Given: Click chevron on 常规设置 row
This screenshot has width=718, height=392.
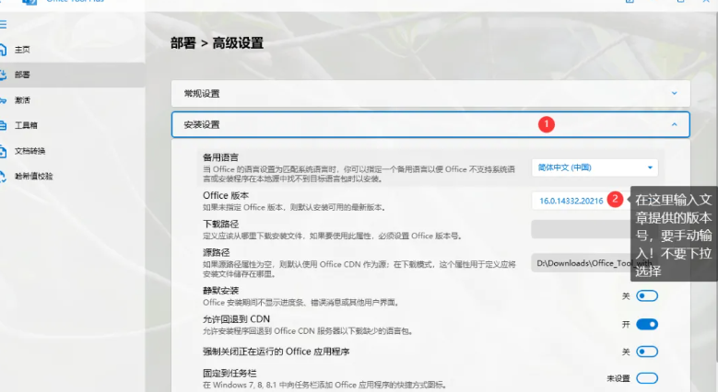Looking at the screenshot, I should click(x=674, y=93).
